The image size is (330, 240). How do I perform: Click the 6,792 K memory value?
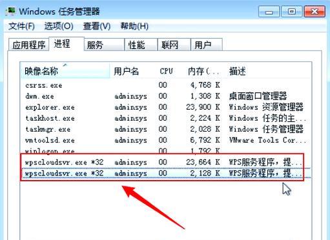pos(205,140)
